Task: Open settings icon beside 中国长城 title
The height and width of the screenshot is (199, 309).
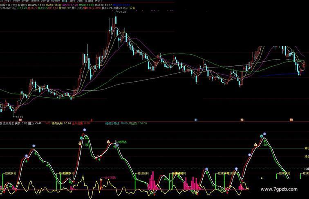Action: point(29,5)
